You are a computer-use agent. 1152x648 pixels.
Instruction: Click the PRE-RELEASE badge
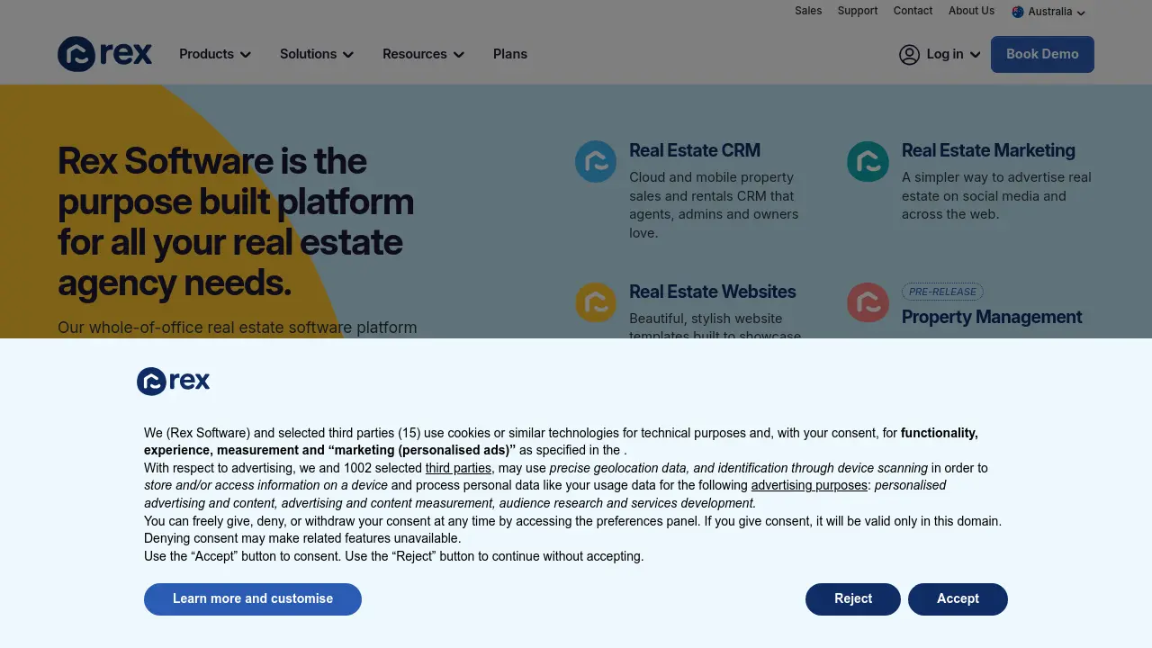[x=942, y=292]
